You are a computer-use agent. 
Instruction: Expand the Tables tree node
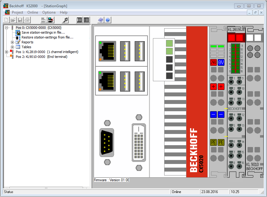[12, 47]
